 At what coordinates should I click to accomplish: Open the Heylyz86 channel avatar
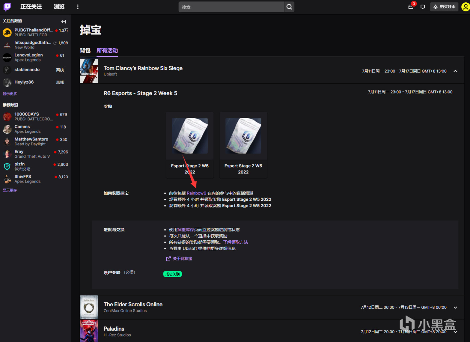coord(7,82)
